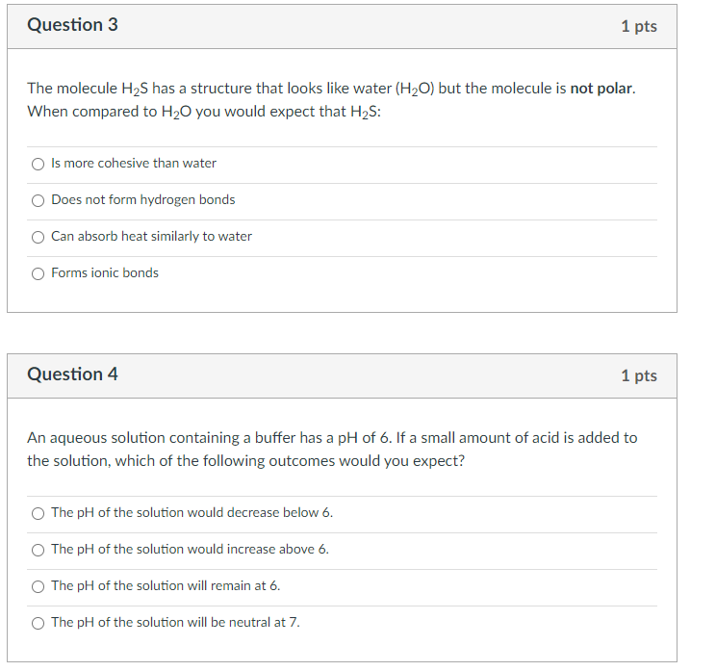Screen dimensions: 716x671
Task: Click the H2S question prompt paragraph
Action: click(x=331, y=100)
